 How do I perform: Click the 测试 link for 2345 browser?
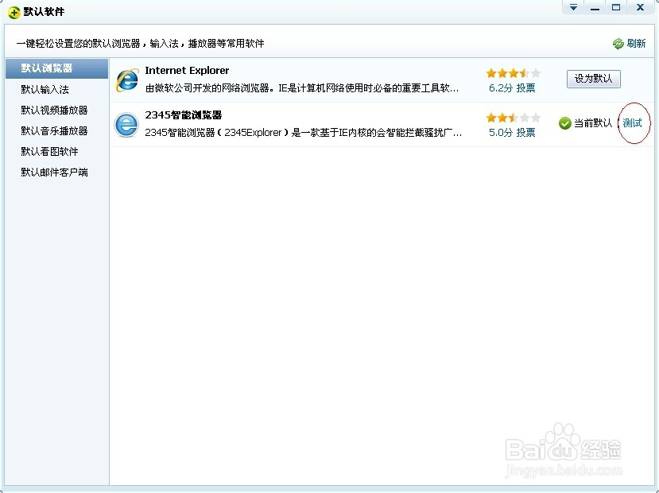pyautogui.click(x=632, y=123)
